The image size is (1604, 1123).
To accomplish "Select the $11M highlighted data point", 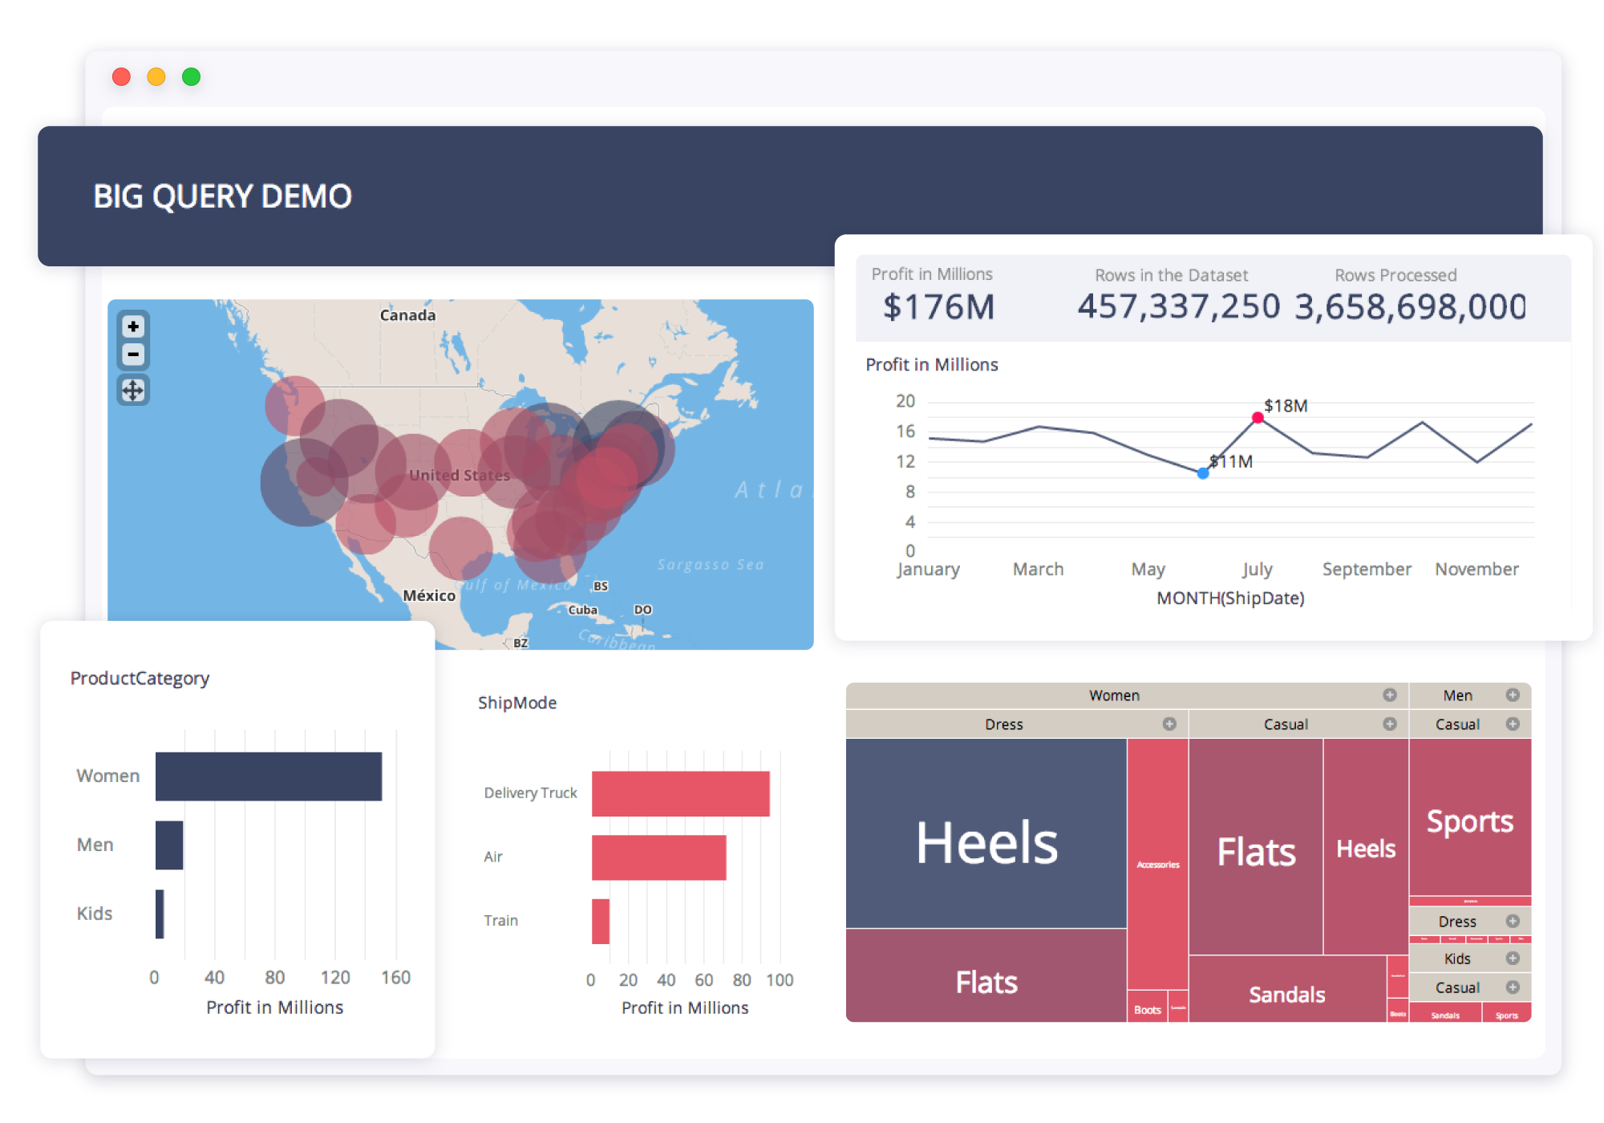I will click(1202, 473).
